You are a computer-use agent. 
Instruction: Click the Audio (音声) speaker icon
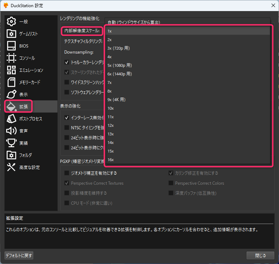pos(11,131)
